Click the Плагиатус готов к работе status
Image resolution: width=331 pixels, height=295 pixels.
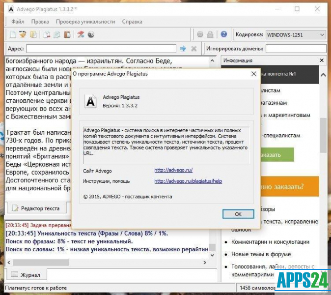tap(36, 288)
